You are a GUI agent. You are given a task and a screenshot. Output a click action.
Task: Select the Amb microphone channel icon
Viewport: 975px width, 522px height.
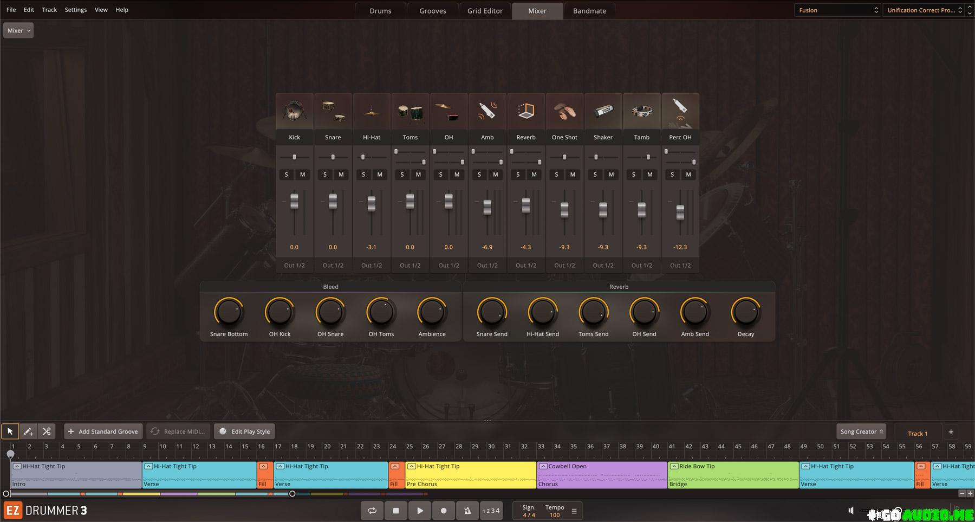(487, 111)
